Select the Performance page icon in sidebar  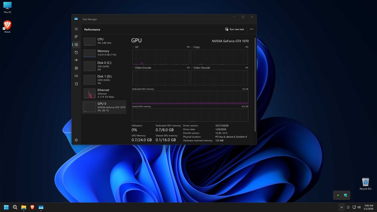76,45
